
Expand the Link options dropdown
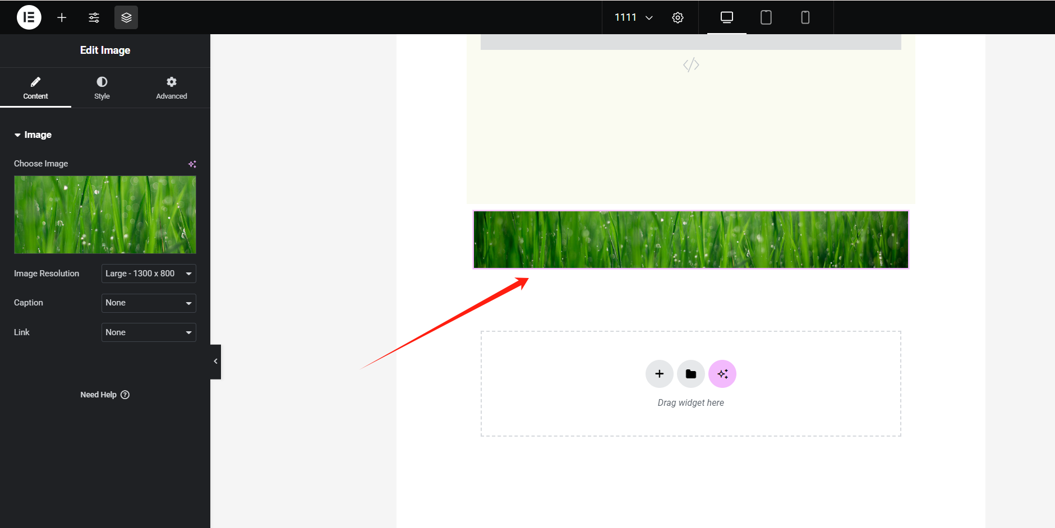point(148,332)
